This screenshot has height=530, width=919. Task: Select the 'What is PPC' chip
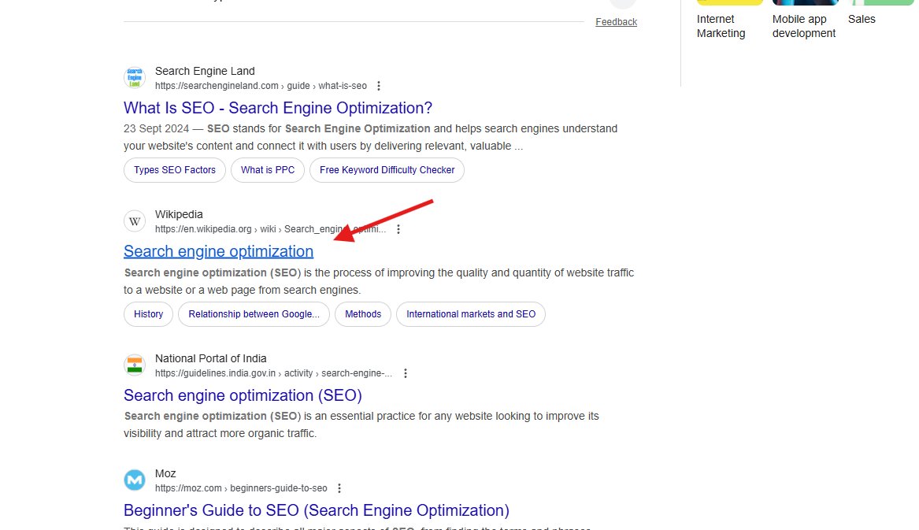[267, 170]
